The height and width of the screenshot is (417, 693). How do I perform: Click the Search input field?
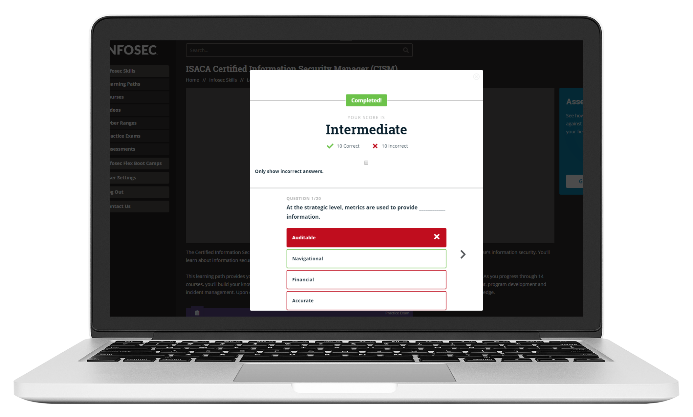(x=297, y=50)
